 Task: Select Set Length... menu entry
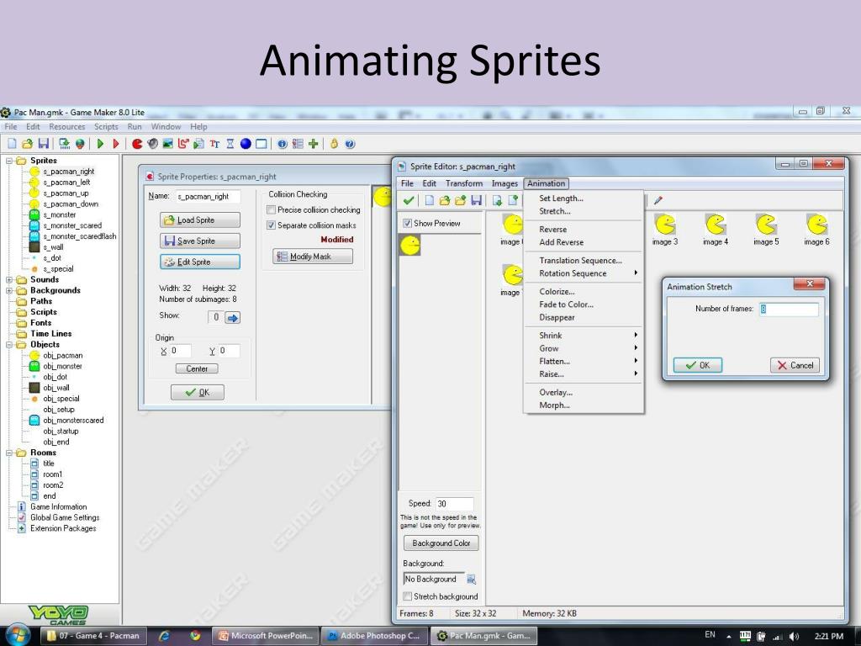(584, 199)
